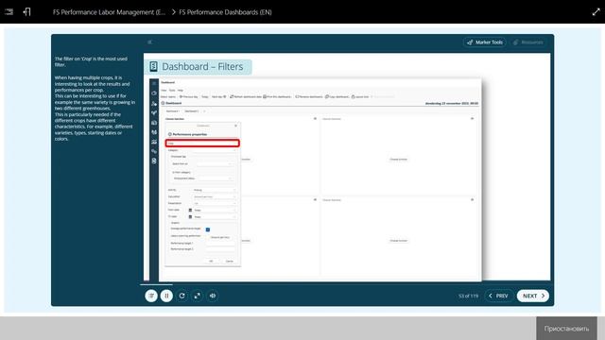Click Next day in dashboard toolbar

(x=218, y=96)
